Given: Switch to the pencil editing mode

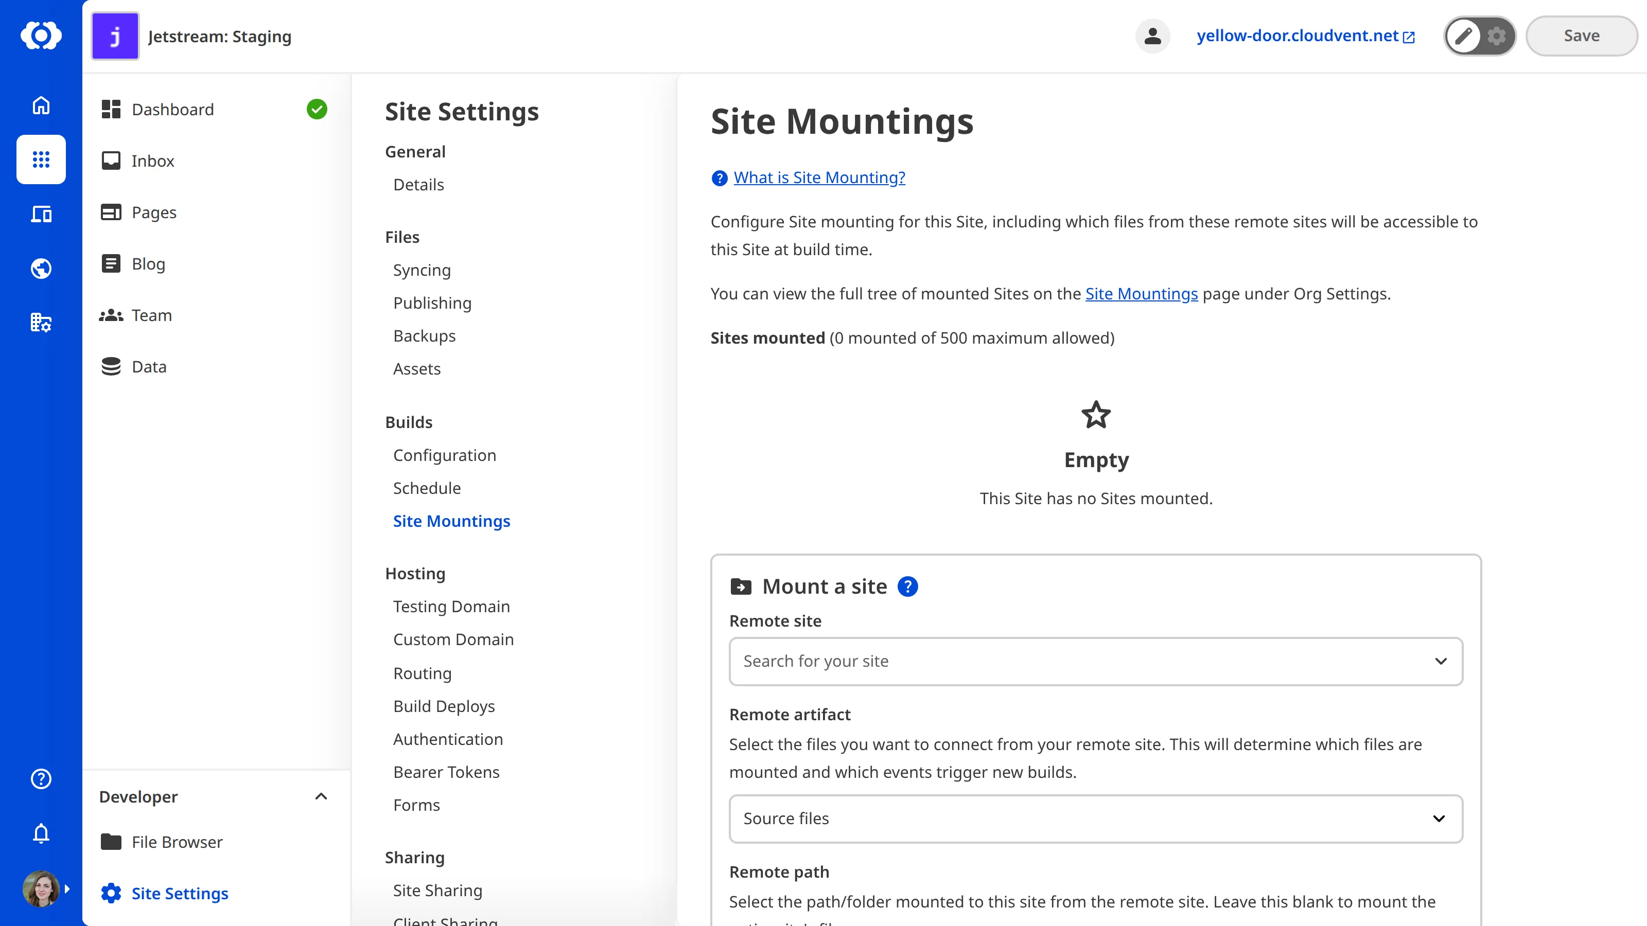Looking at the screenshot, I should click(x=1463, y=36).
